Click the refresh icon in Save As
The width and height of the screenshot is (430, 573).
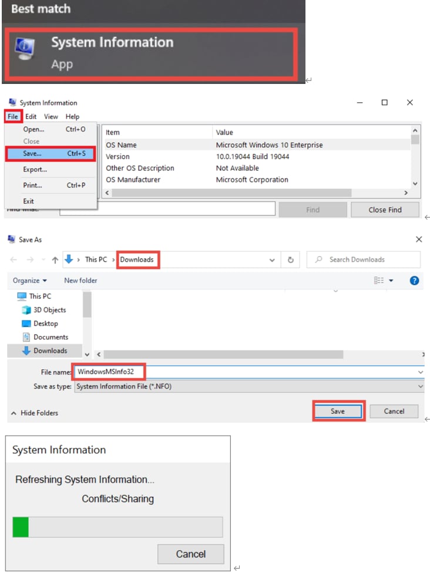(290, 260)
